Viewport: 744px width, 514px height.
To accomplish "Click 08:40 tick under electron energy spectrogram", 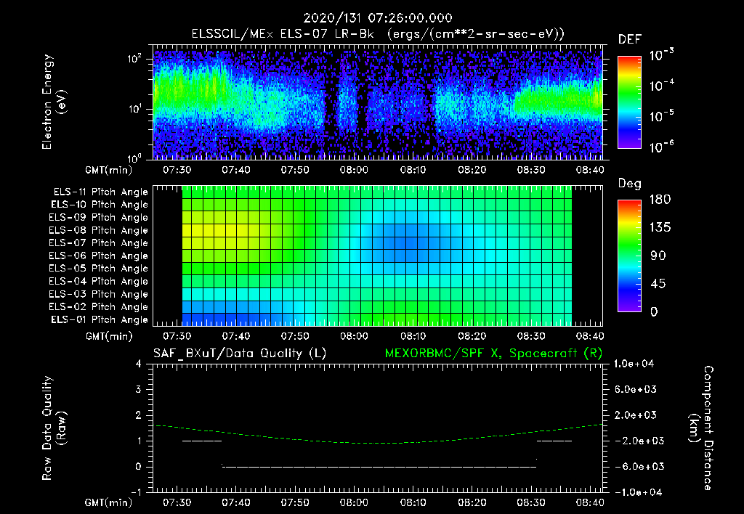I will tap(590, 170).
